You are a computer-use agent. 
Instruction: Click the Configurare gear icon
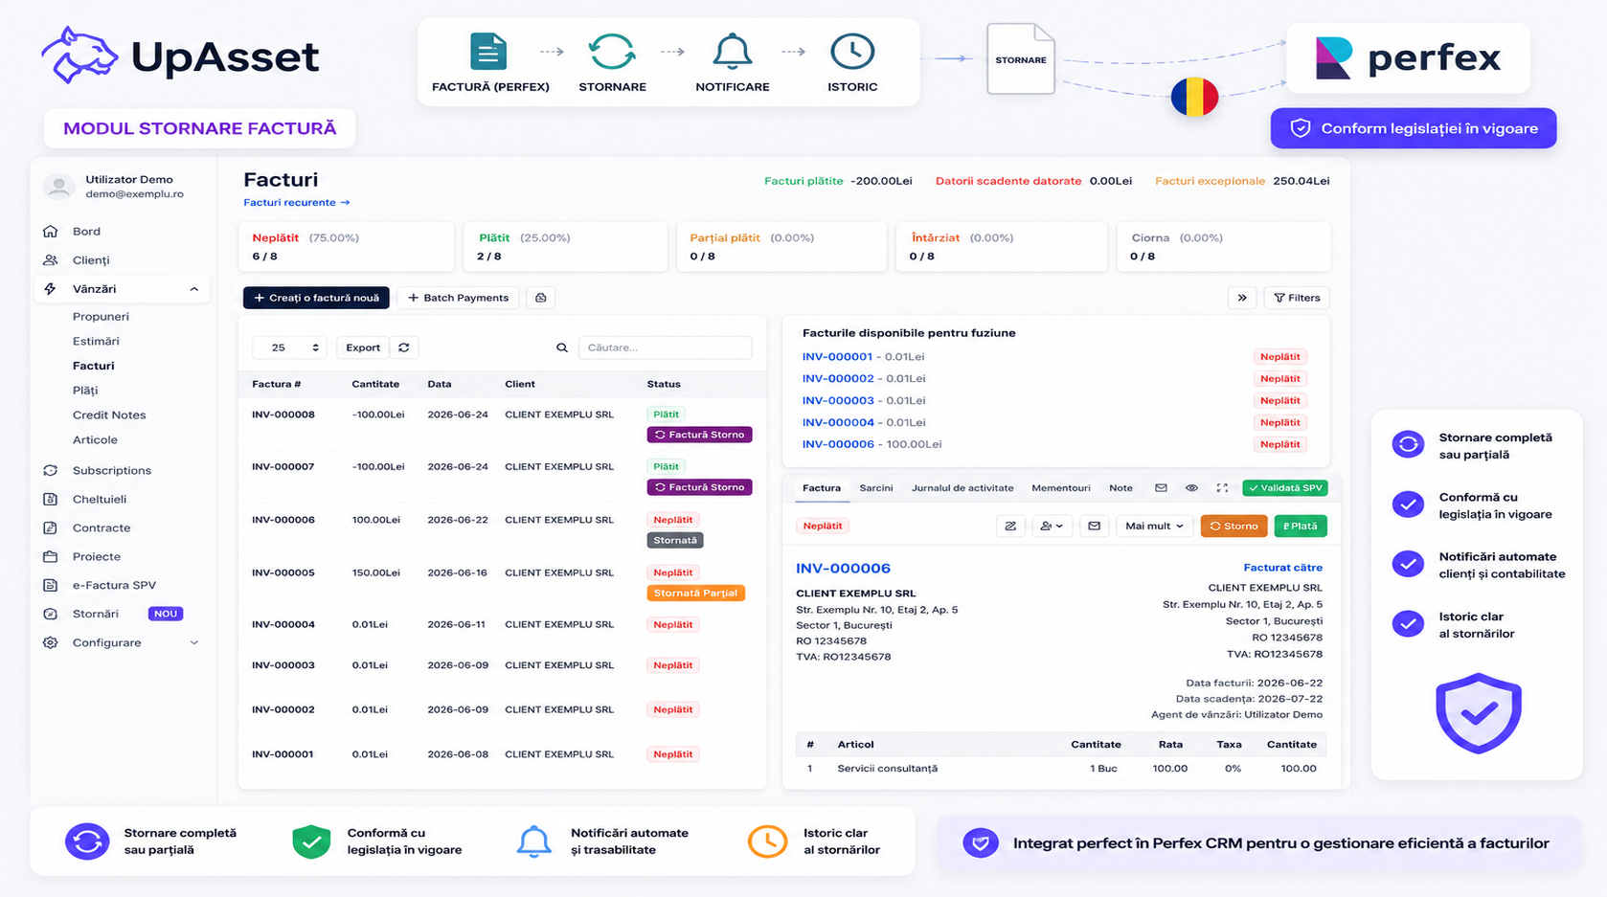pyautogui.click(x=51, y=643)
